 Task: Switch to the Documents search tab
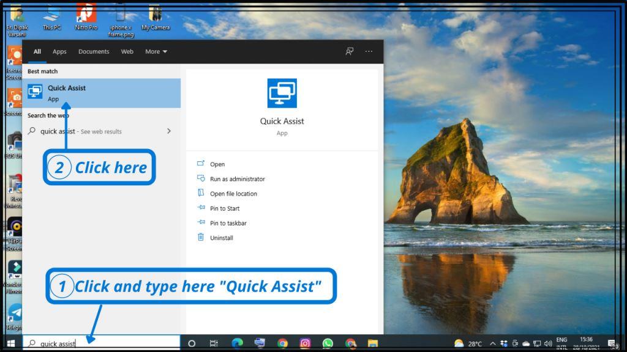[x=94, y=52]
